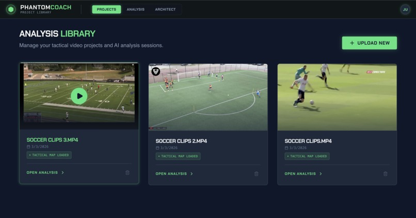Switch to the Analysis tab
Screen dimensions: 416x218
136,9
